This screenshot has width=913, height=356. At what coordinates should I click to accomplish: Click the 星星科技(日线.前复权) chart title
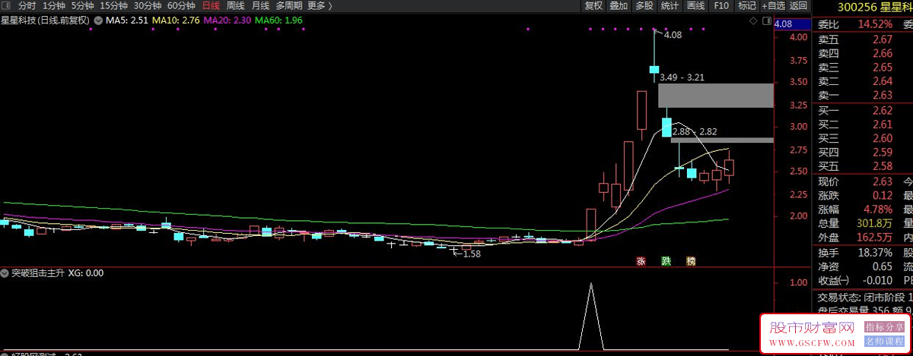click(x=46, y=20)
